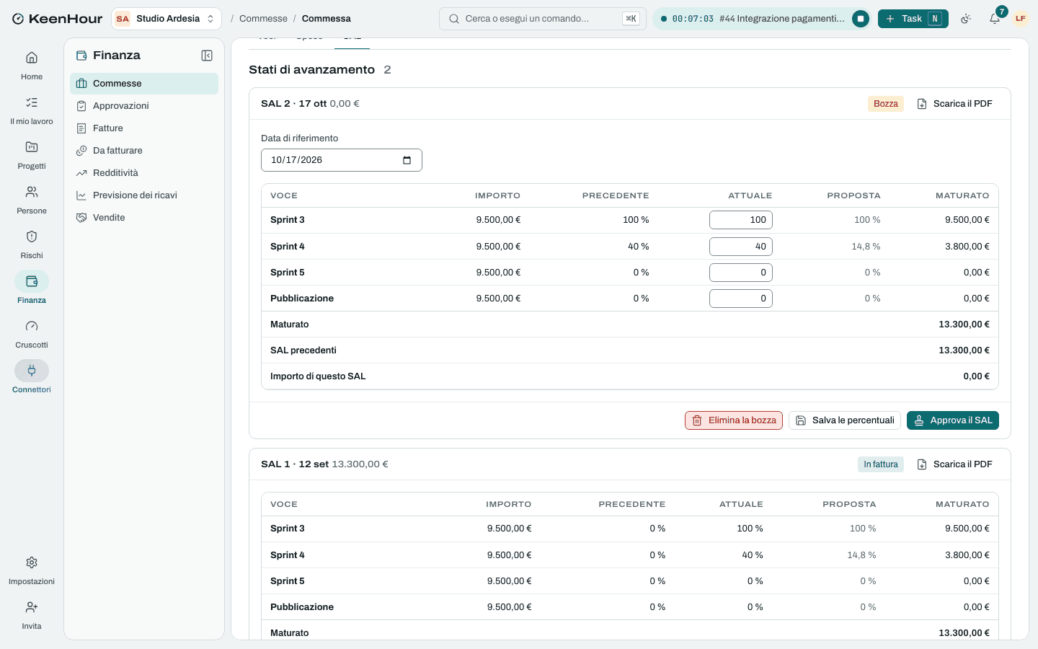Edit the Attuale percentage for Sprint 3

[x=741, y=220]
